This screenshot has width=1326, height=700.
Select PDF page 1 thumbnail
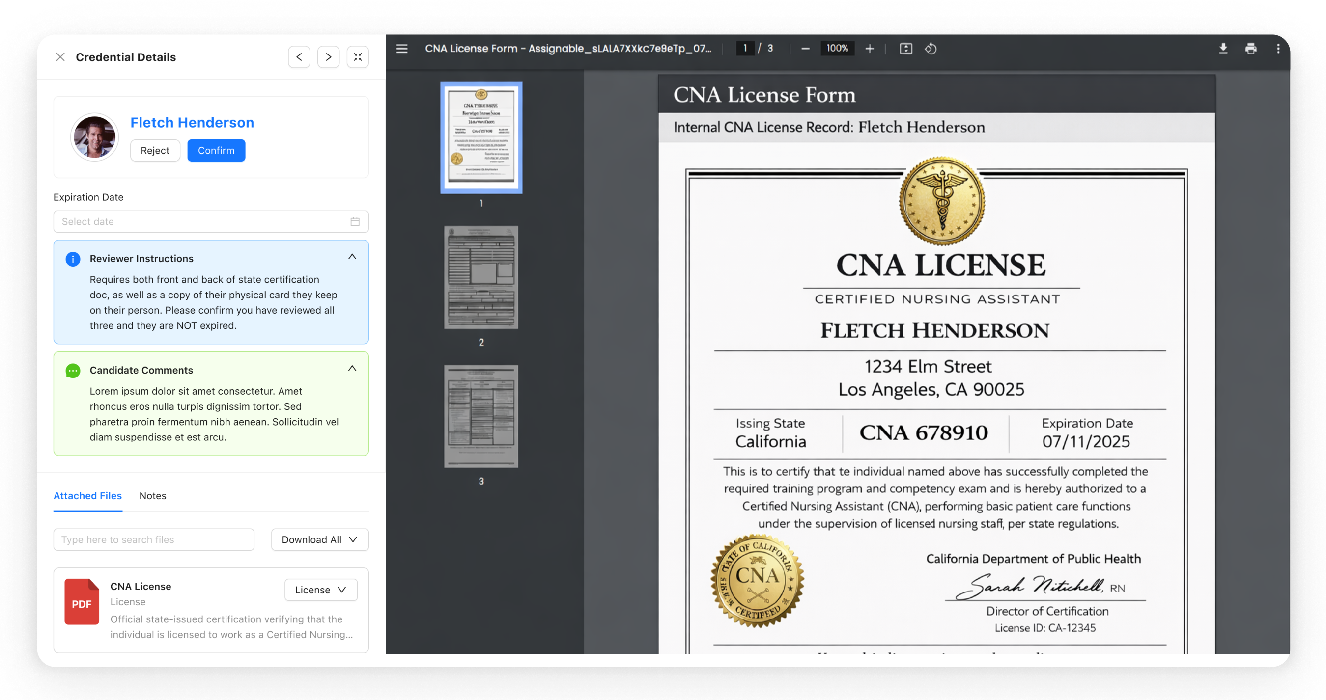point(481,138)
